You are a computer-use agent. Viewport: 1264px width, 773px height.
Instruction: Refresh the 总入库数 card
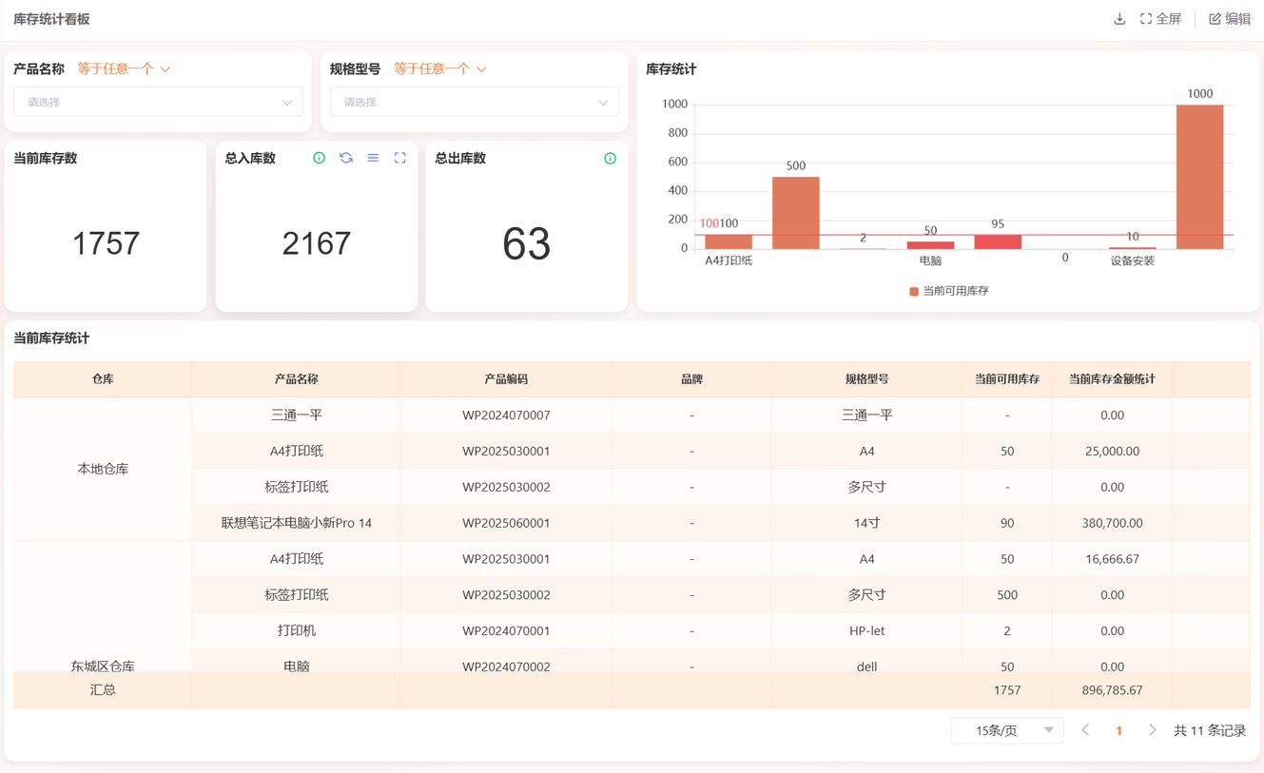pos(346,158)
